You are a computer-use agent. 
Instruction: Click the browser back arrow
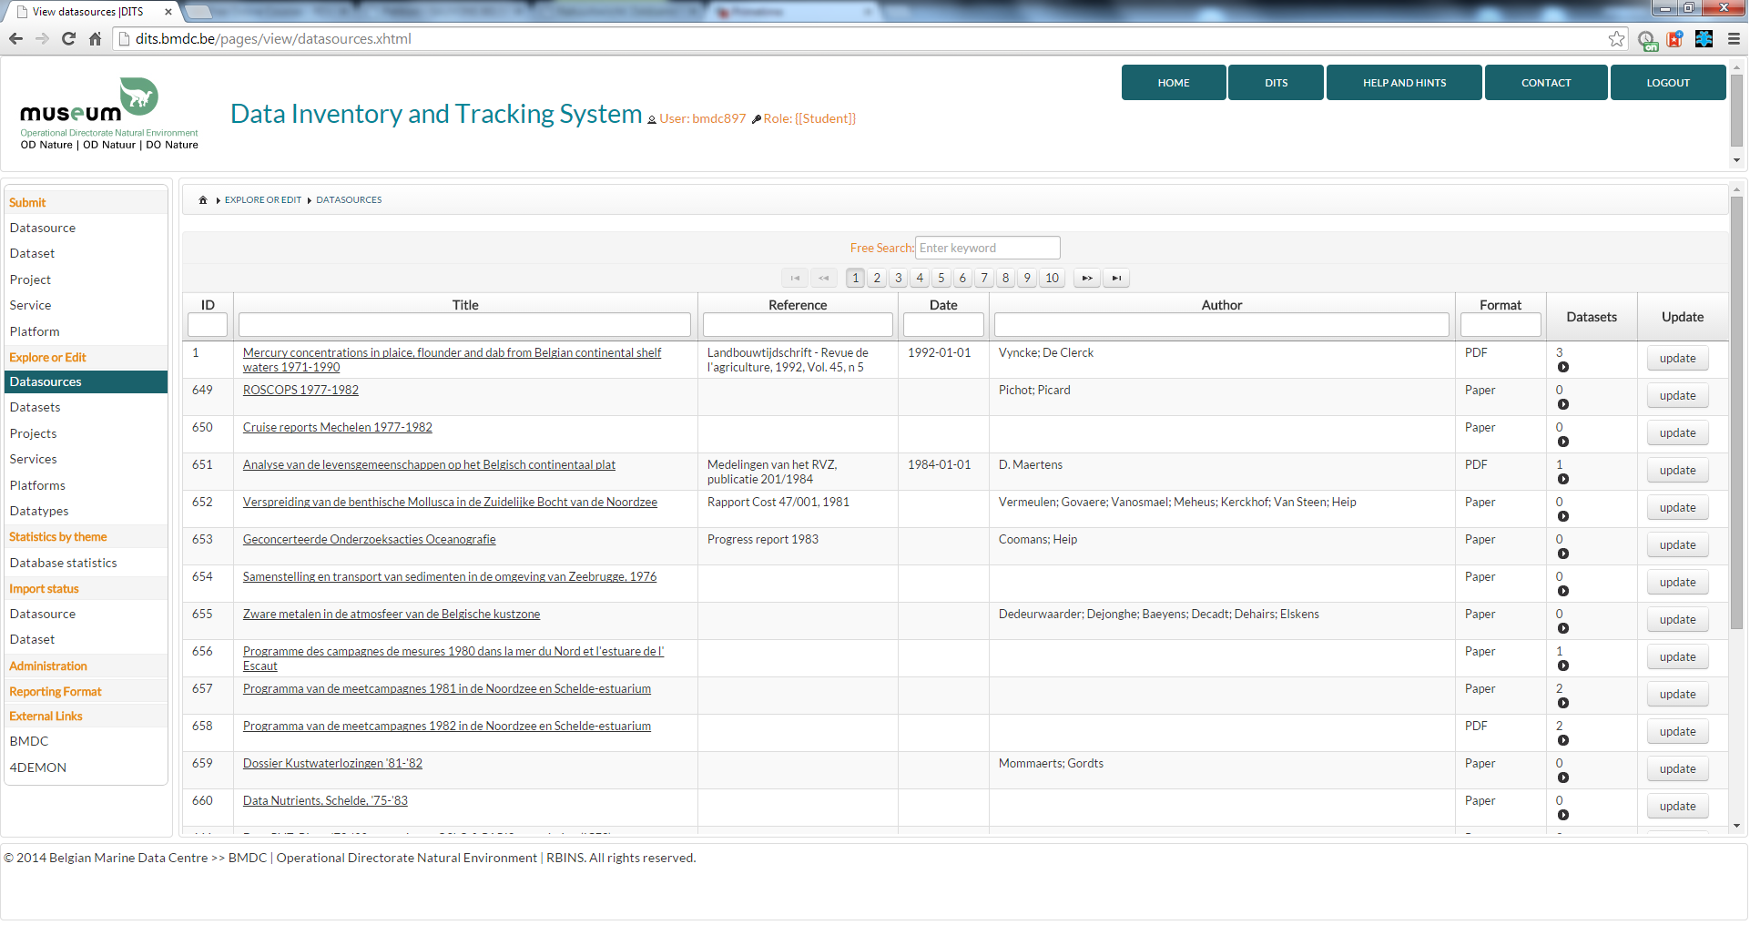pyautogui.click(x=15, y=39)
